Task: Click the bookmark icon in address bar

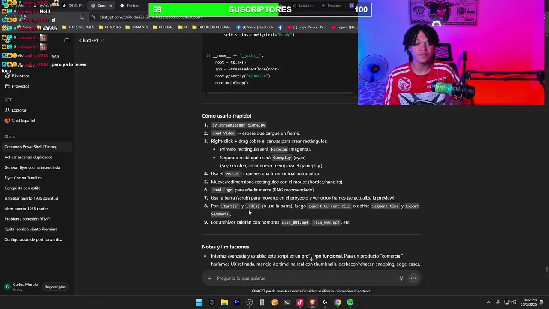Action: pyautogui.click(x=82, y=17)
